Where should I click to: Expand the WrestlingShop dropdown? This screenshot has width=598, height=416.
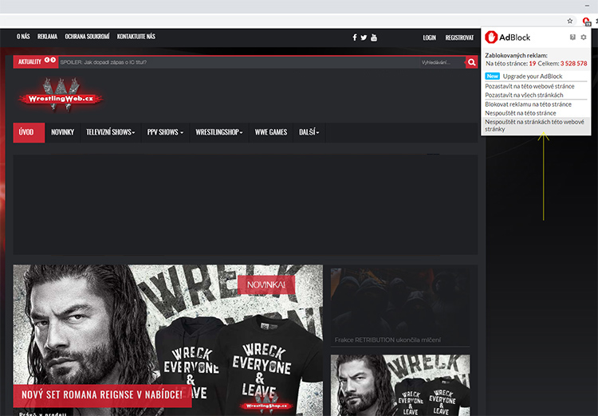219,132
